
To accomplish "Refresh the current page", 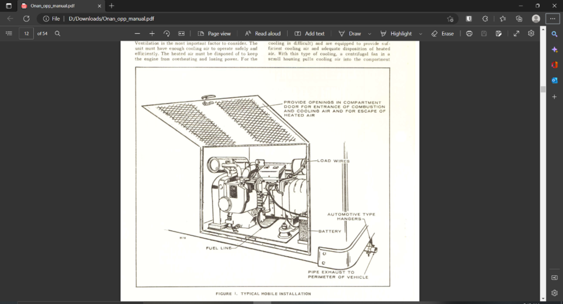I will pyautogui.click(x=26, y=19).
